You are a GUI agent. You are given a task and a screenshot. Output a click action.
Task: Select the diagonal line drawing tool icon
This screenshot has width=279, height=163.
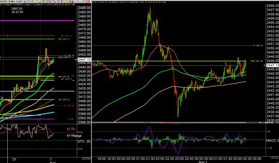(x=54, y=1)
